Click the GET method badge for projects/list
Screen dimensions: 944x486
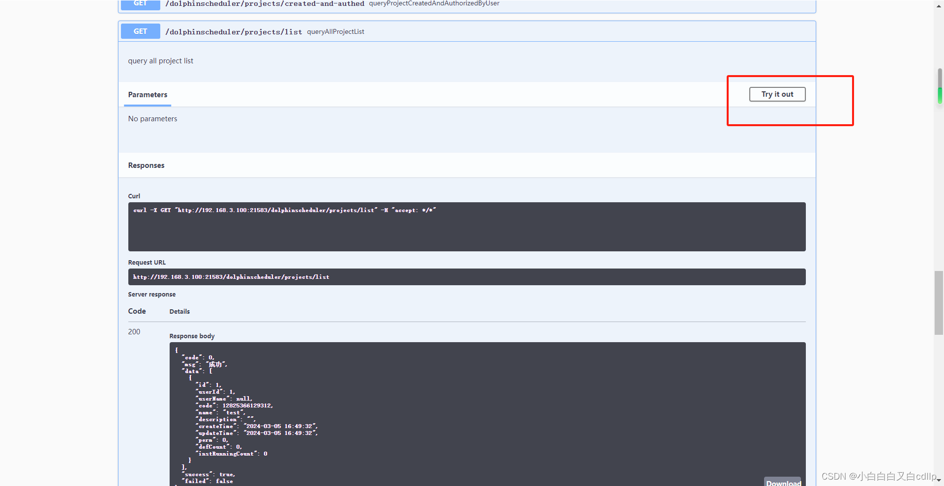tap(140, 31)
